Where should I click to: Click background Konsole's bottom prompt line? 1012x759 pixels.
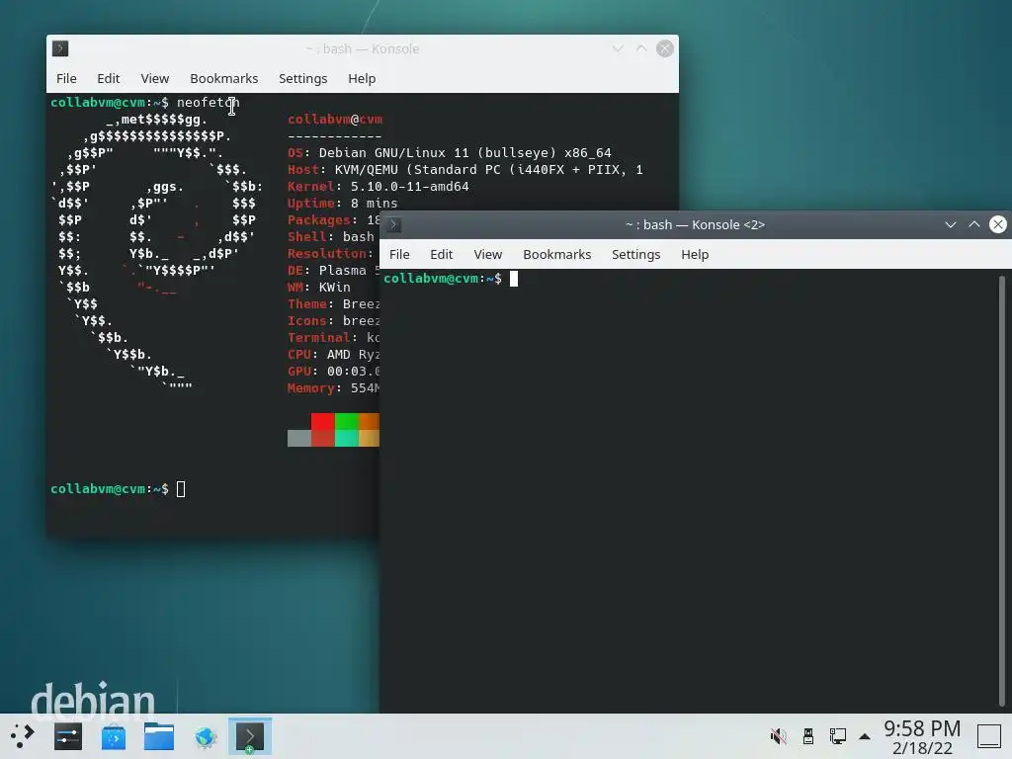pos(119,488)
